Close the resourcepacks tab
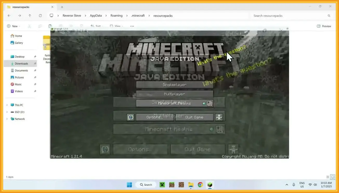The width and height of the screenshot is (339, 193). point(52,7)
